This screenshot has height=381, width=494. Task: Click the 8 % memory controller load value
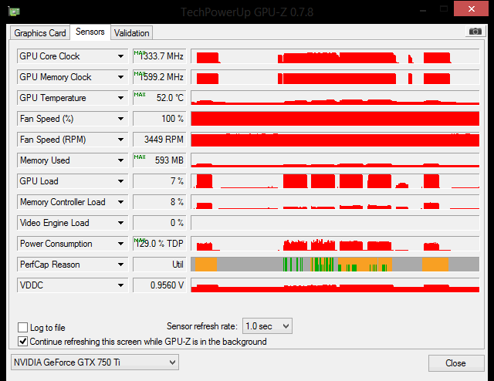click(160, 202)
